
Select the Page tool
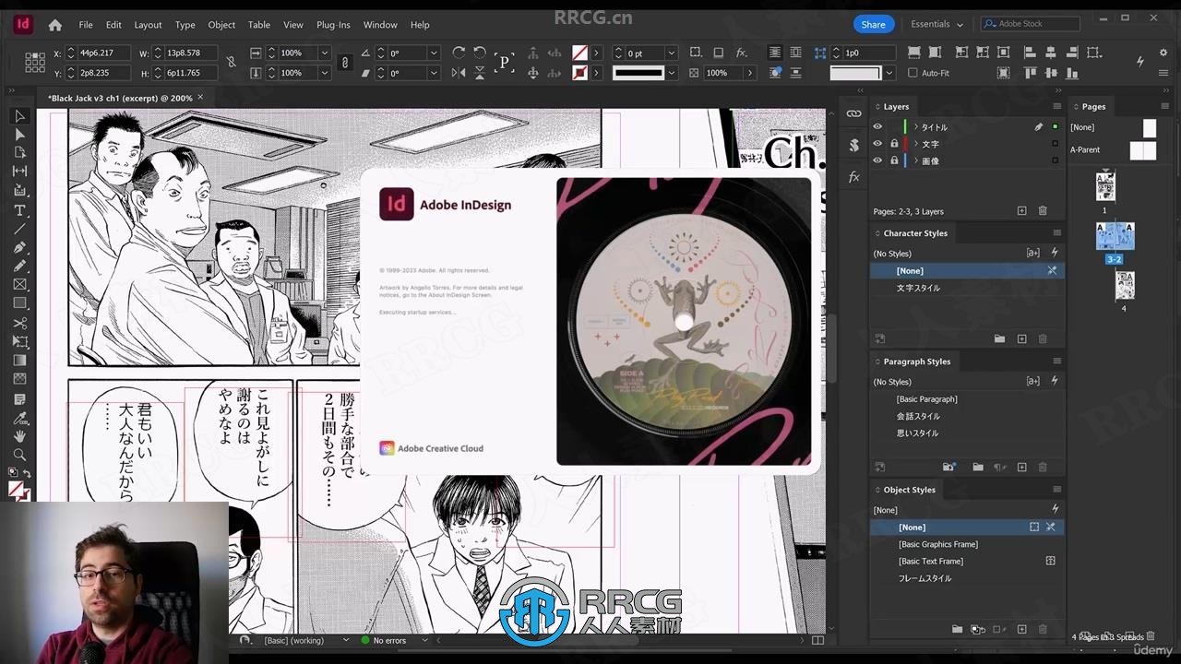19,153
